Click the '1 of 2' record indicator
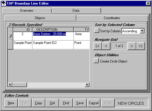Viewport: 152px width, 111px height. (x=119, y=46)
